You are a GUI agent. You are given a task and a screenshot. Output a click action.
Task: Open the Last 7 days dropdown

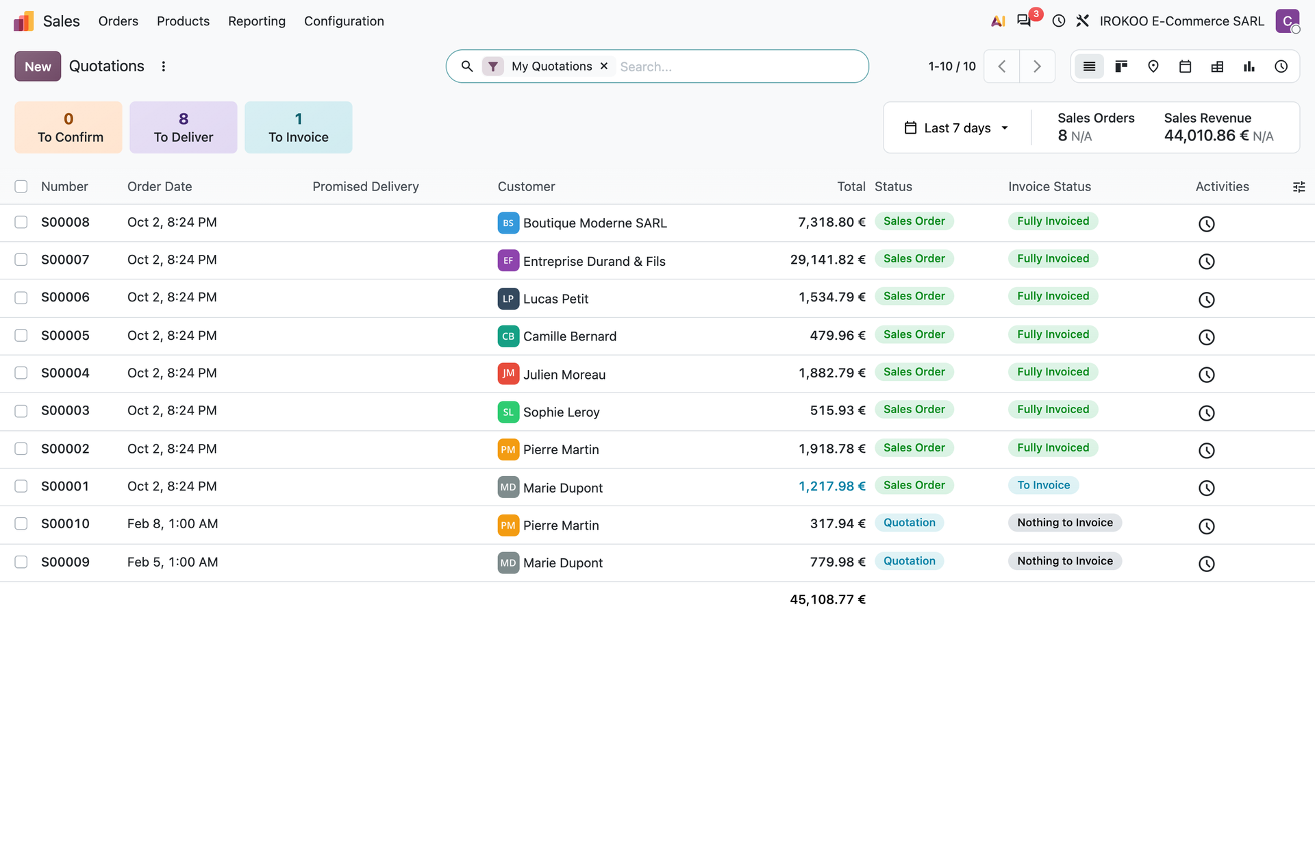[957, 128]
